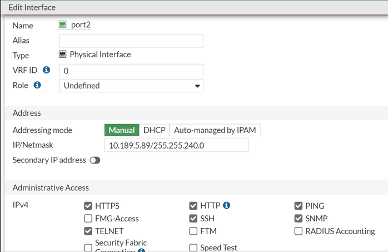Click the VRF ID input field
This screenshot has width=388, height=252.
131,71
